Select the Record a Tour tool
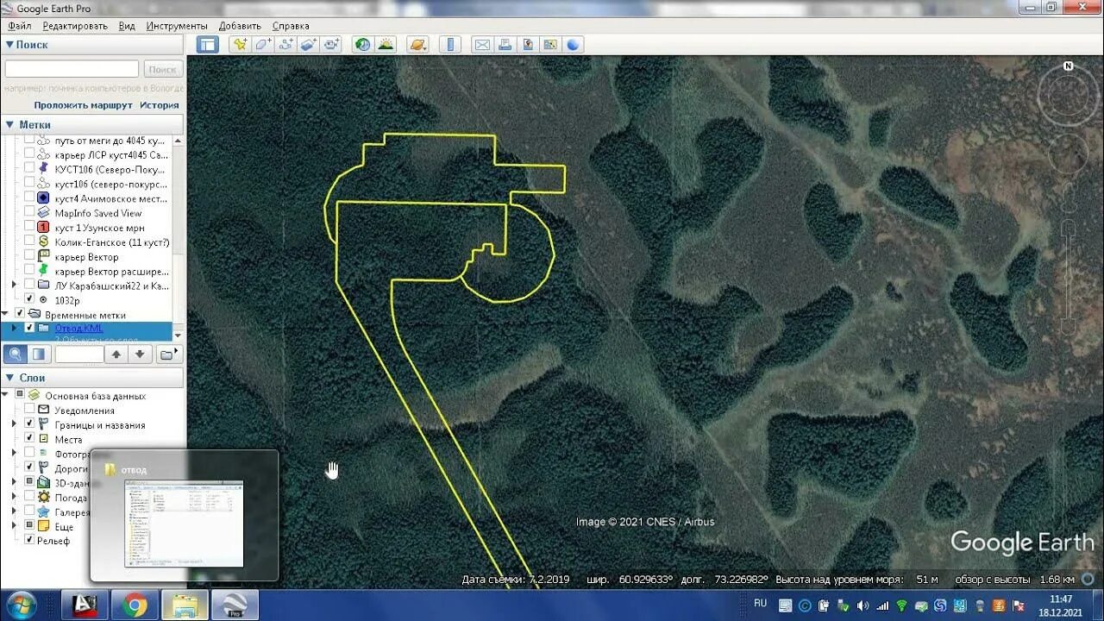1104x621 pixels. pyautogui.click(x=331, y=44)
